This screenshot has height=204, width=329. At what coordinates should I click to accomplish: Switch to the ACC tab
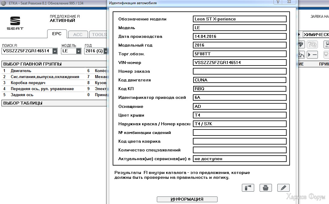point(78,35)
